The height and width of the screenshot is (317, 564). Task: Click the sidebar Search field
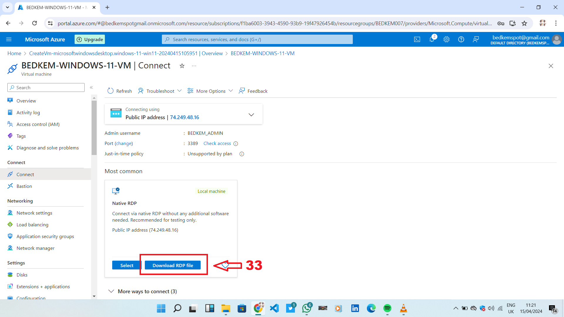click(x=46, y=87)
